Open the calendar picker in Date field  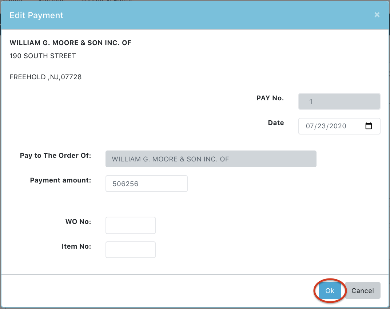369,126
